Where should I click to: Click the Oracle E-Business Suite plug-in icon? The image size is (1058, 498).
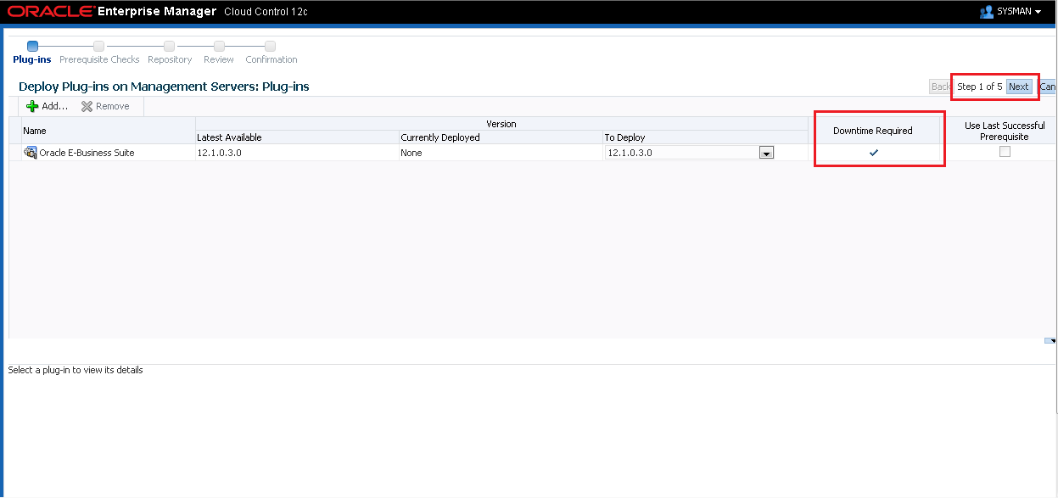tap(30, 153)
